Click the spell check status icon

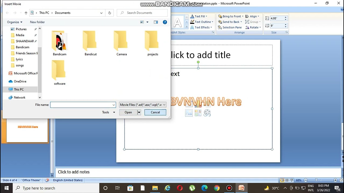click(x=47, y=180)
